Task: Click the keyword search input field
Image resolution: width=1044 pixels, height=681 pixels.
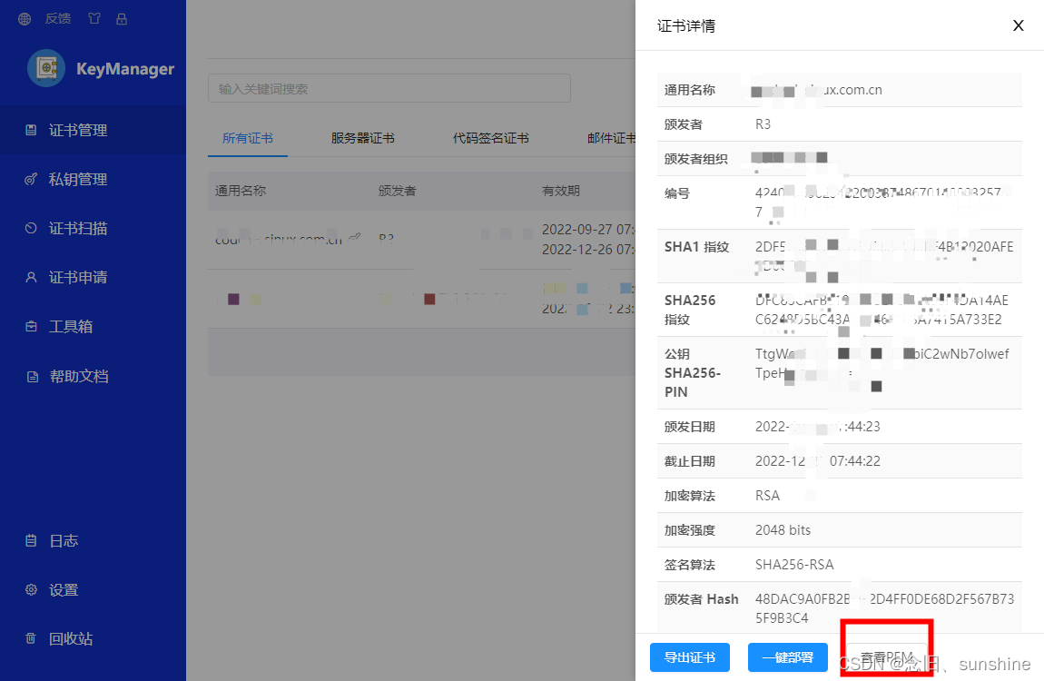Action: pyautogui.click(x=389, y=88)
